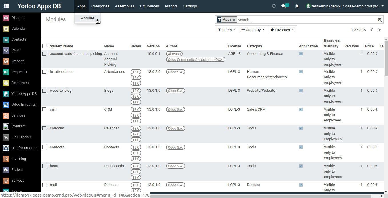
Task: Sort by Price column header
Action: [369, 46]
